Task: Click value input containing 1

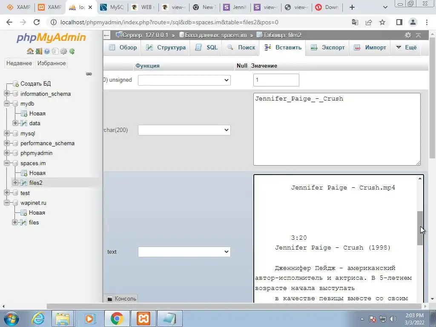Action: pyautogui.click(x=276, y=80)
